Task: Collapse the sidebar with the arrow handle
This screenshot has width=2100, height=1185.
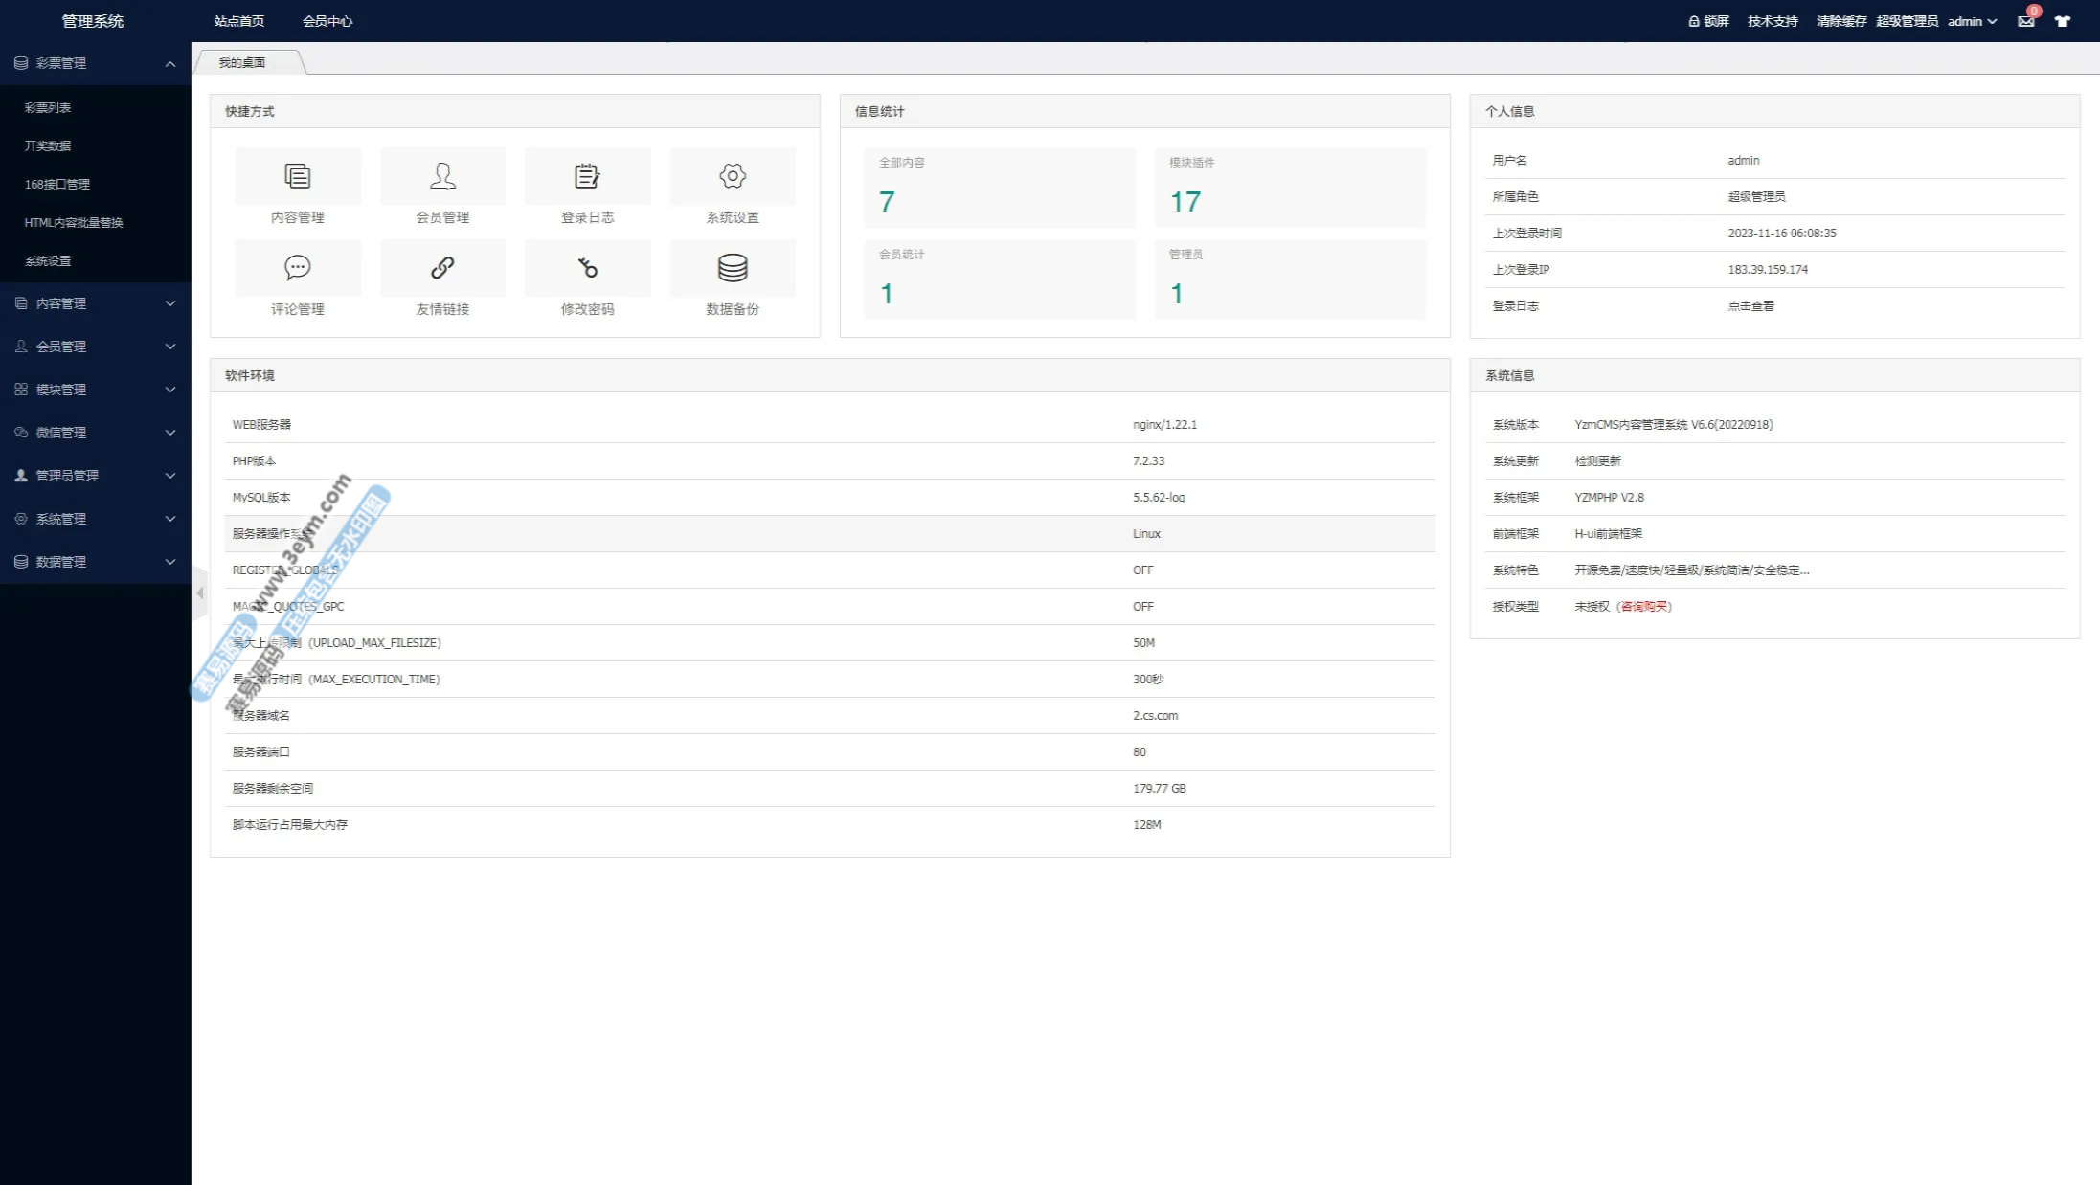Action: click(x=199, y=593)
